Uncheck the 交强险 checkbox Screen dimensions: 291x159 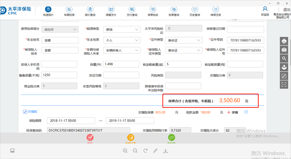pos(25,112)
